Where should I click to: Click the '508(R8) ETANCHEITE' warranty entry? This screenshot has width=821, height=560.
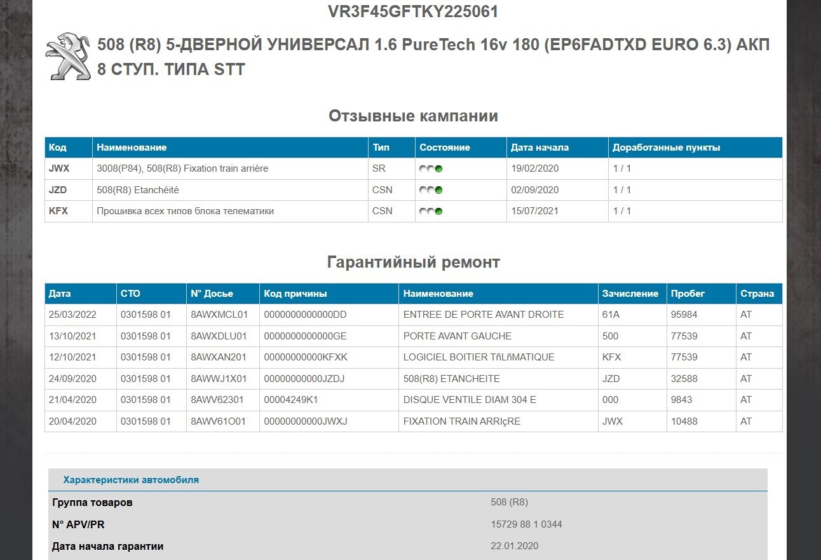[x=452, y=379]
